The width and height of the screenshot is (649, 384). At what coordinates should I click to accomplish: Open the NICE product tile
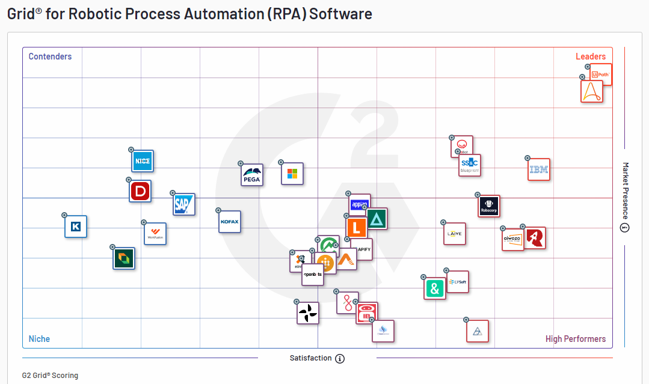143,161
